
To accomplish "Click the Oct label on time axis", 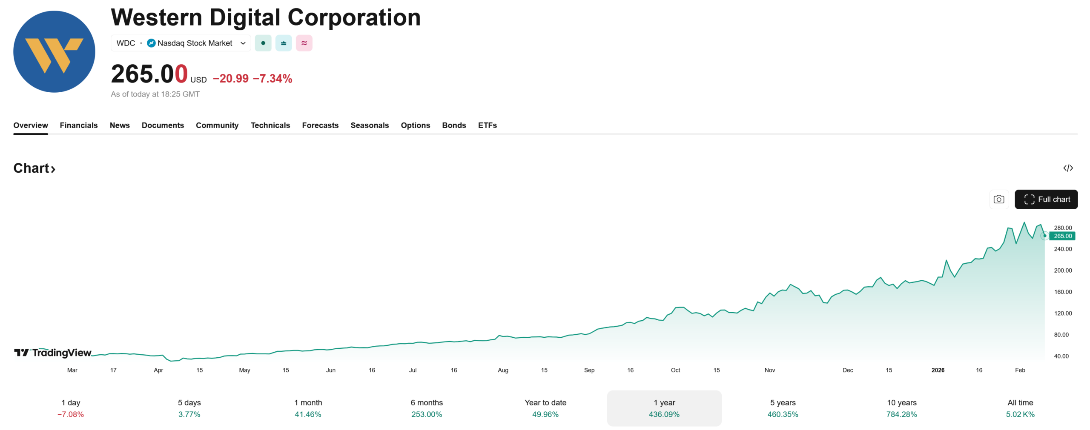I will point(675,370).
